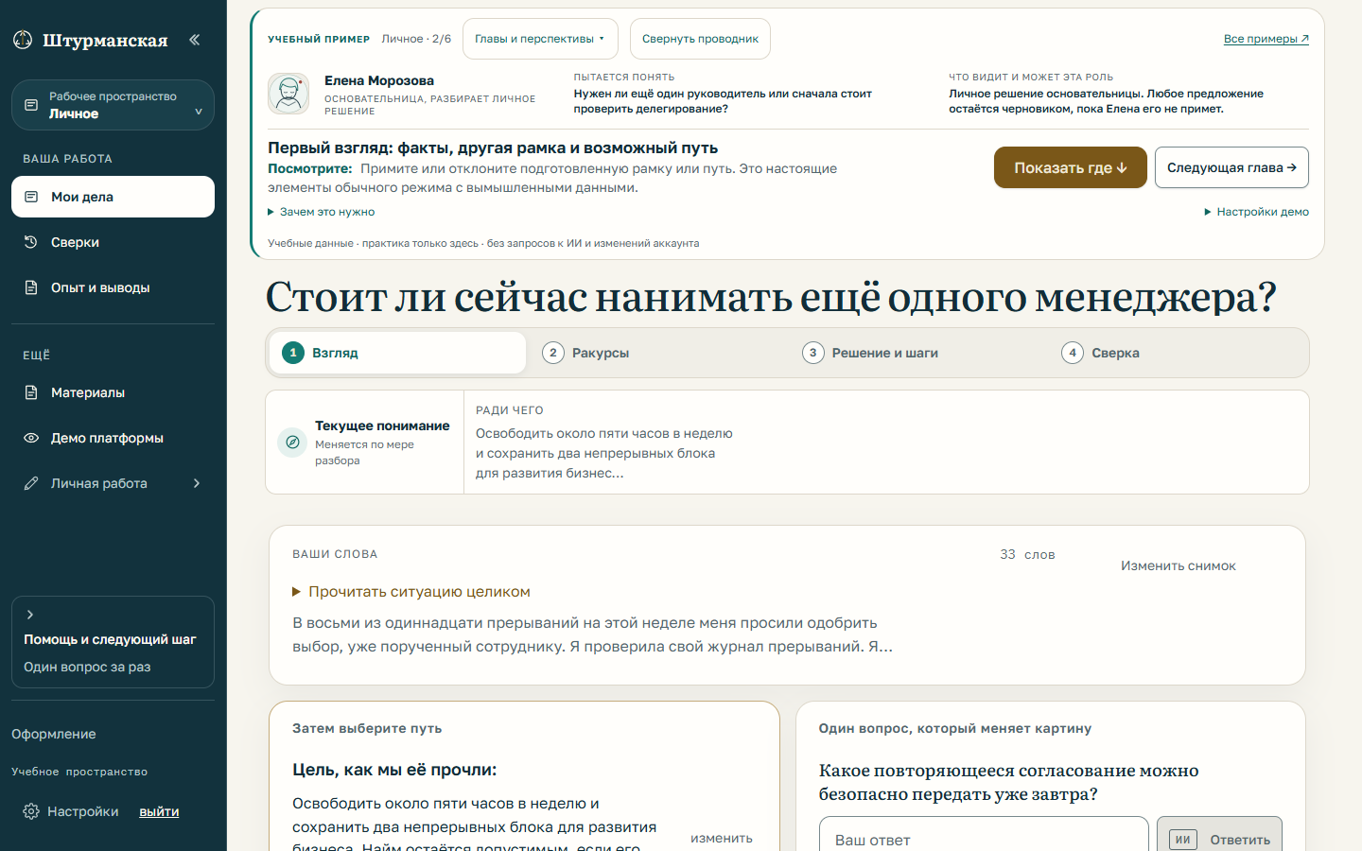
Task: Click the Сверки history icon
Action: [x=31, y=242]
